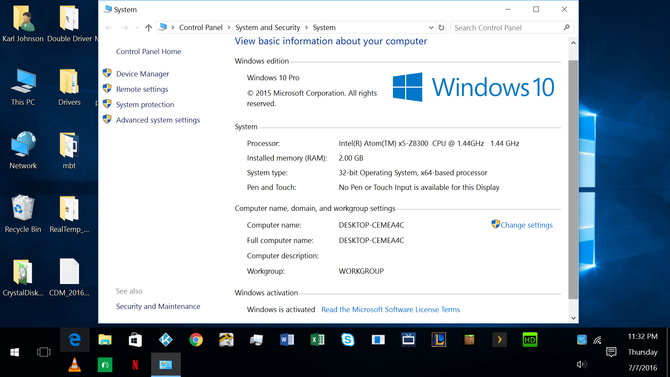Viewport: 670px width, 377px height.
Task: Open Microsoft Excel from the taskbar
Action: (x=318, y=340)
